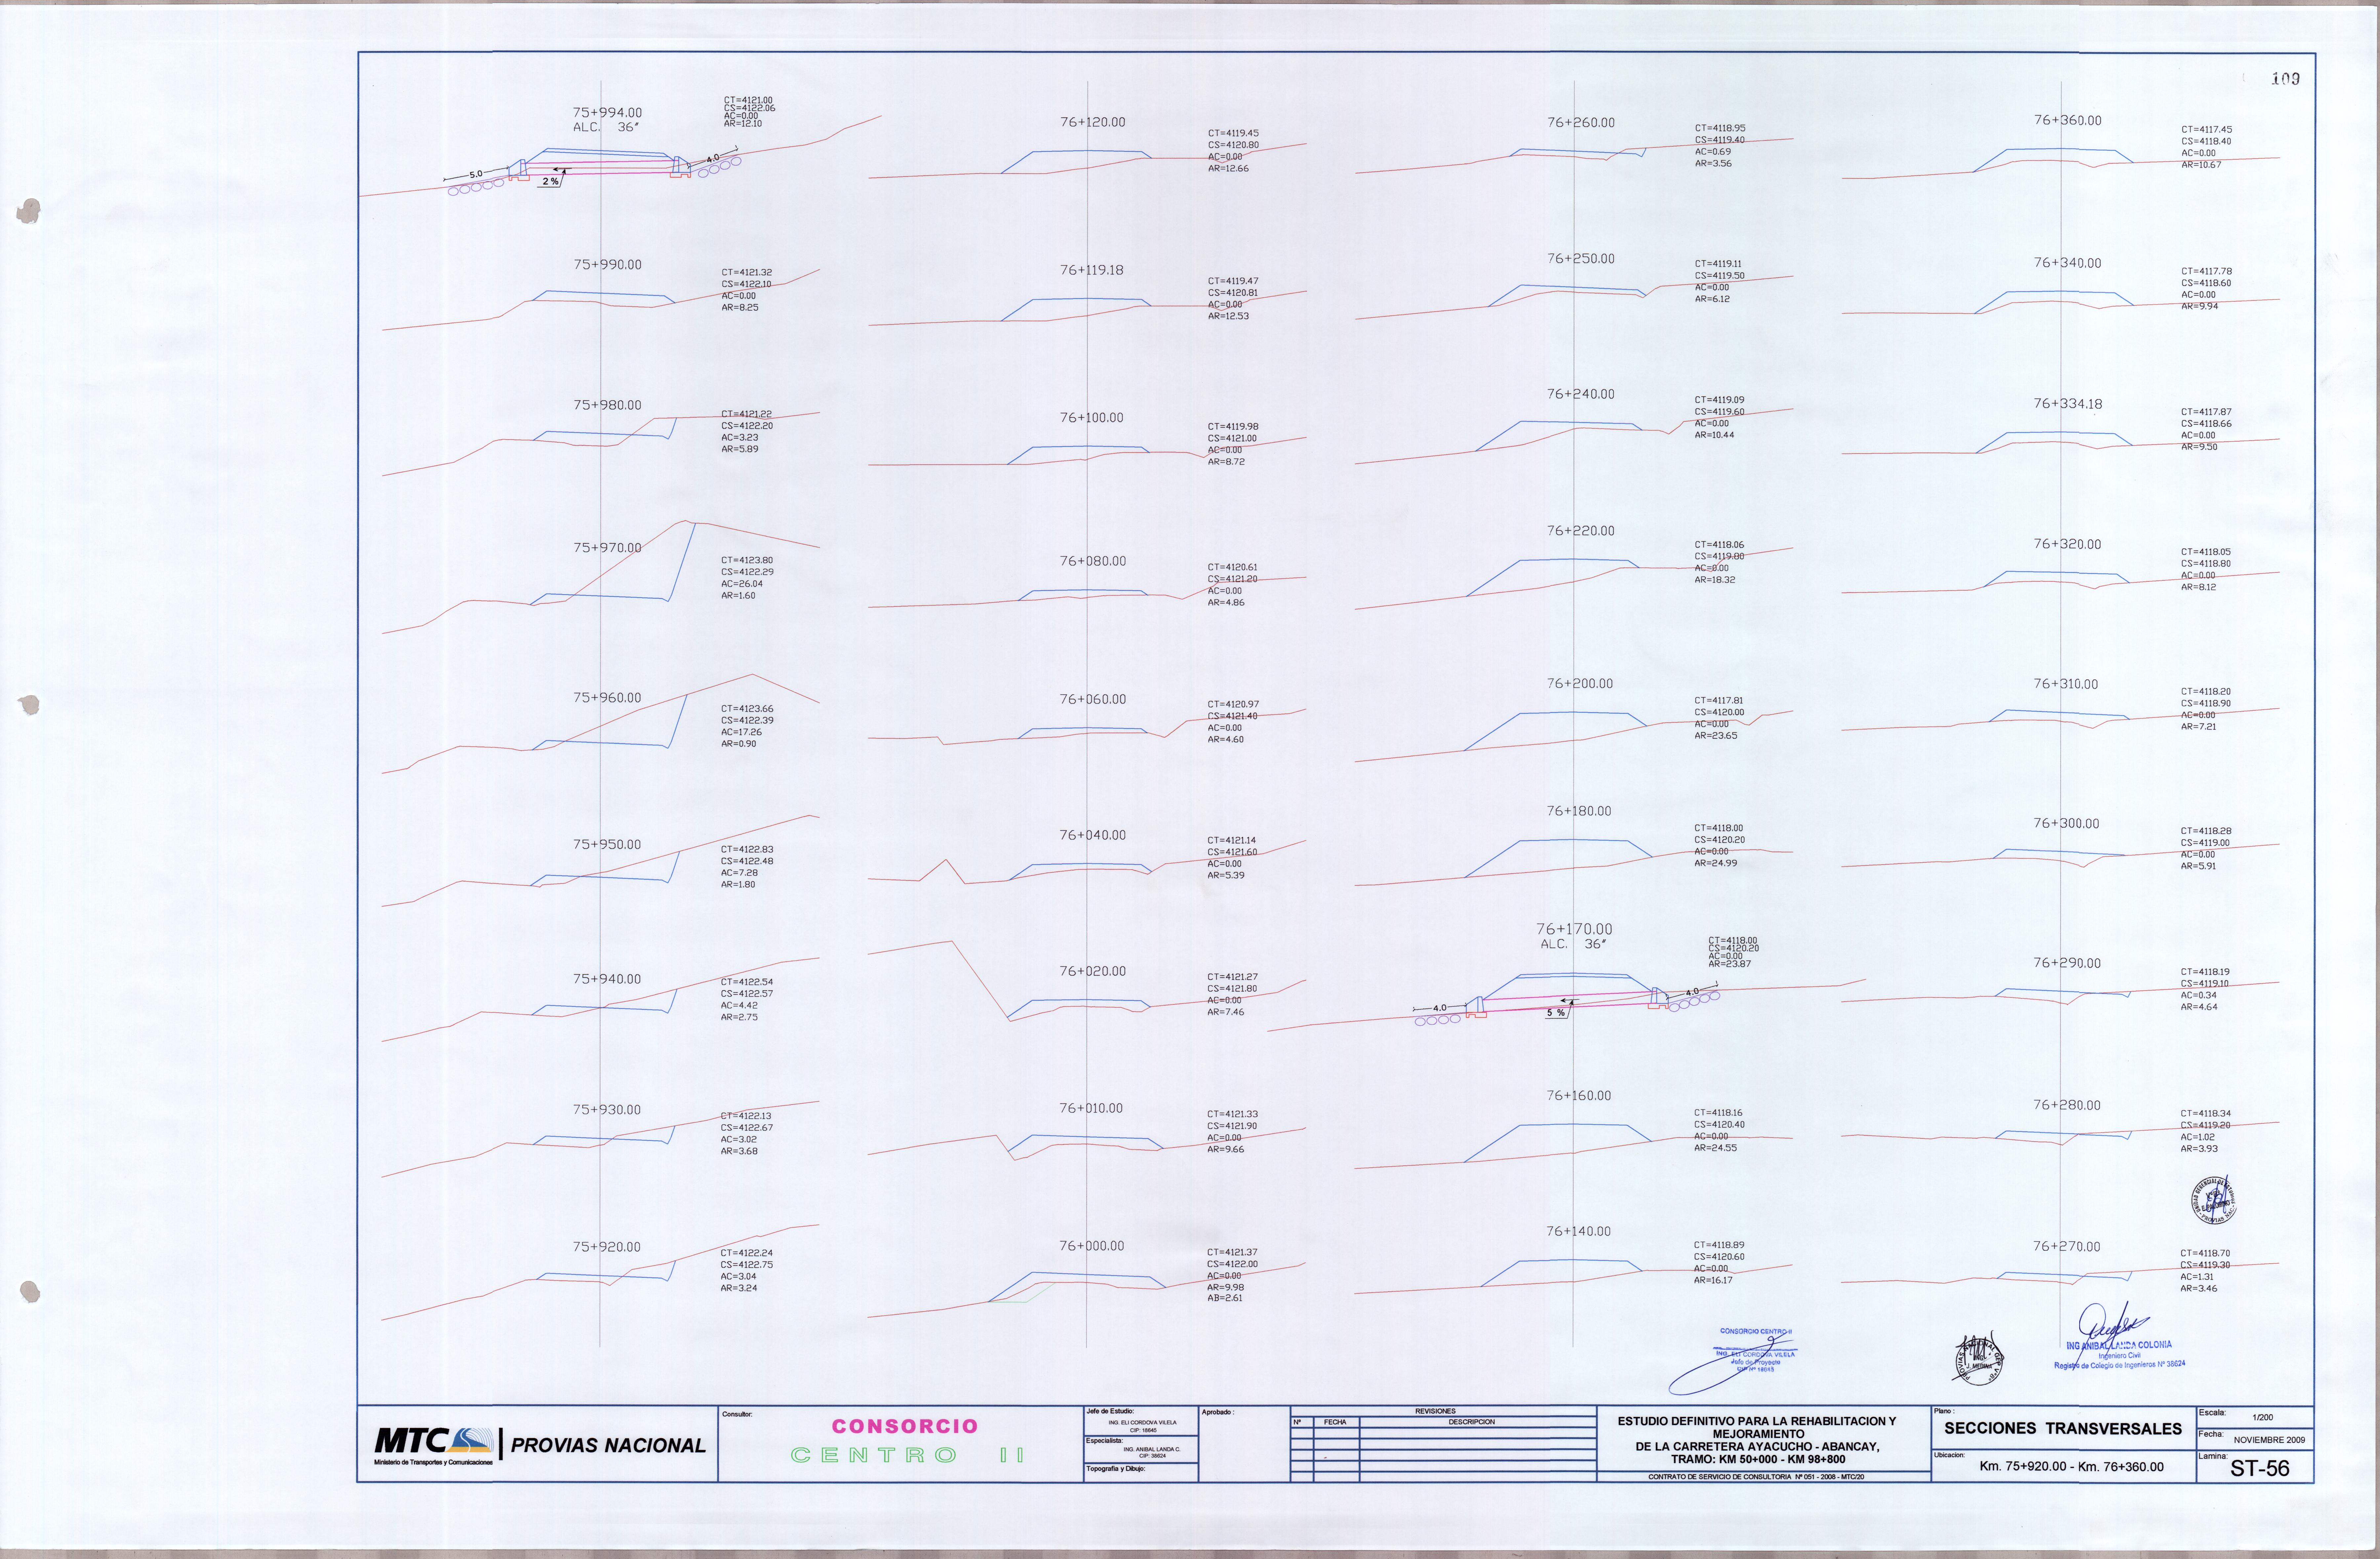This screenshot has height=1559, width=2380.
Task: Click the 5 % slope label at 76+170.00
Action: 1556,1013
